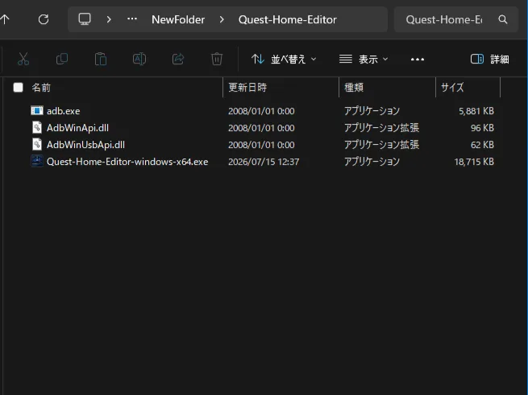528x395 pixels.
Task: Go up one folder level
Action: pyautogui.click(x=5, y=19)
